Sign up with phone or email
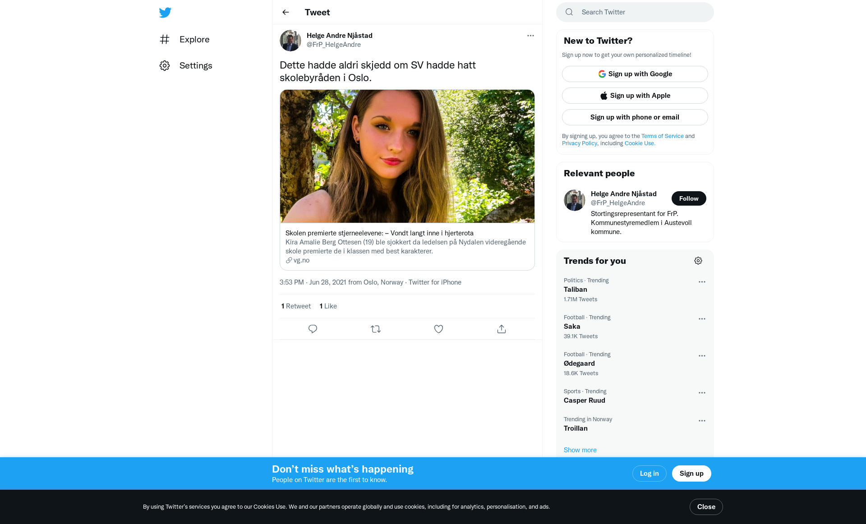866x524 pixels. coord(635,117)
